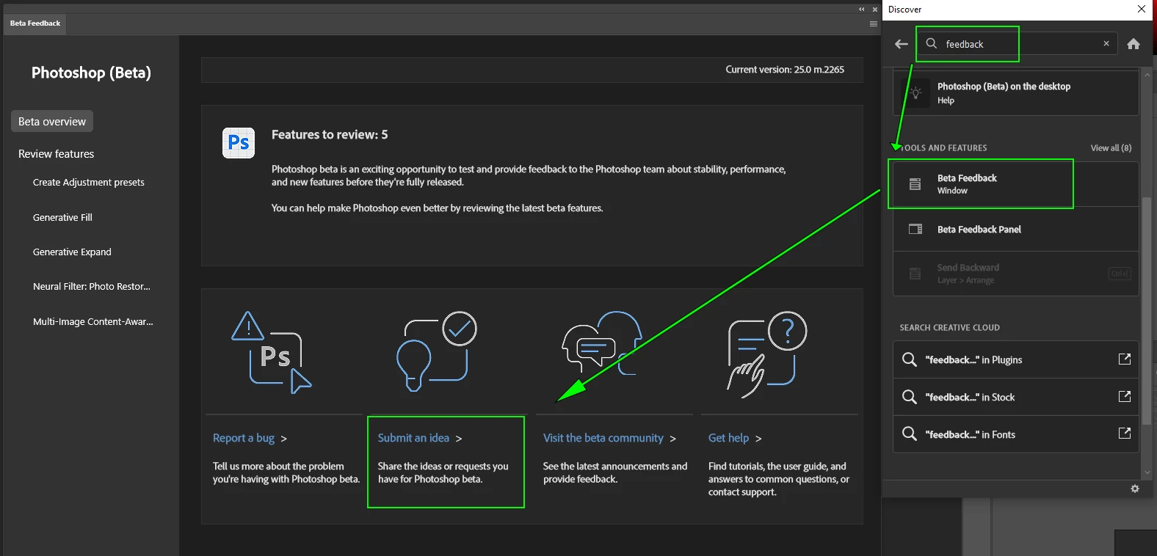Search "feedback..." in Plugins
This screenshot has width=1157, height=556.
pos(1016,359)
